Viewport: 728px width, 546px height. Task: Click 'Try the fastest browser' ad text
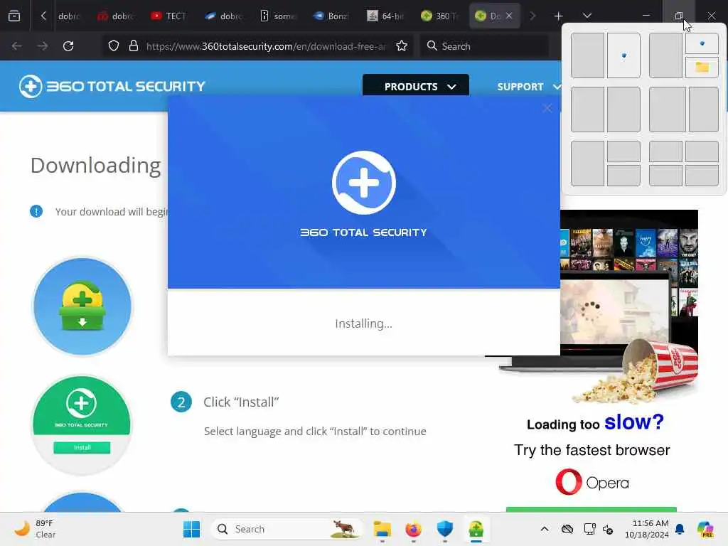pyautogui.click(x=592, y=450)
